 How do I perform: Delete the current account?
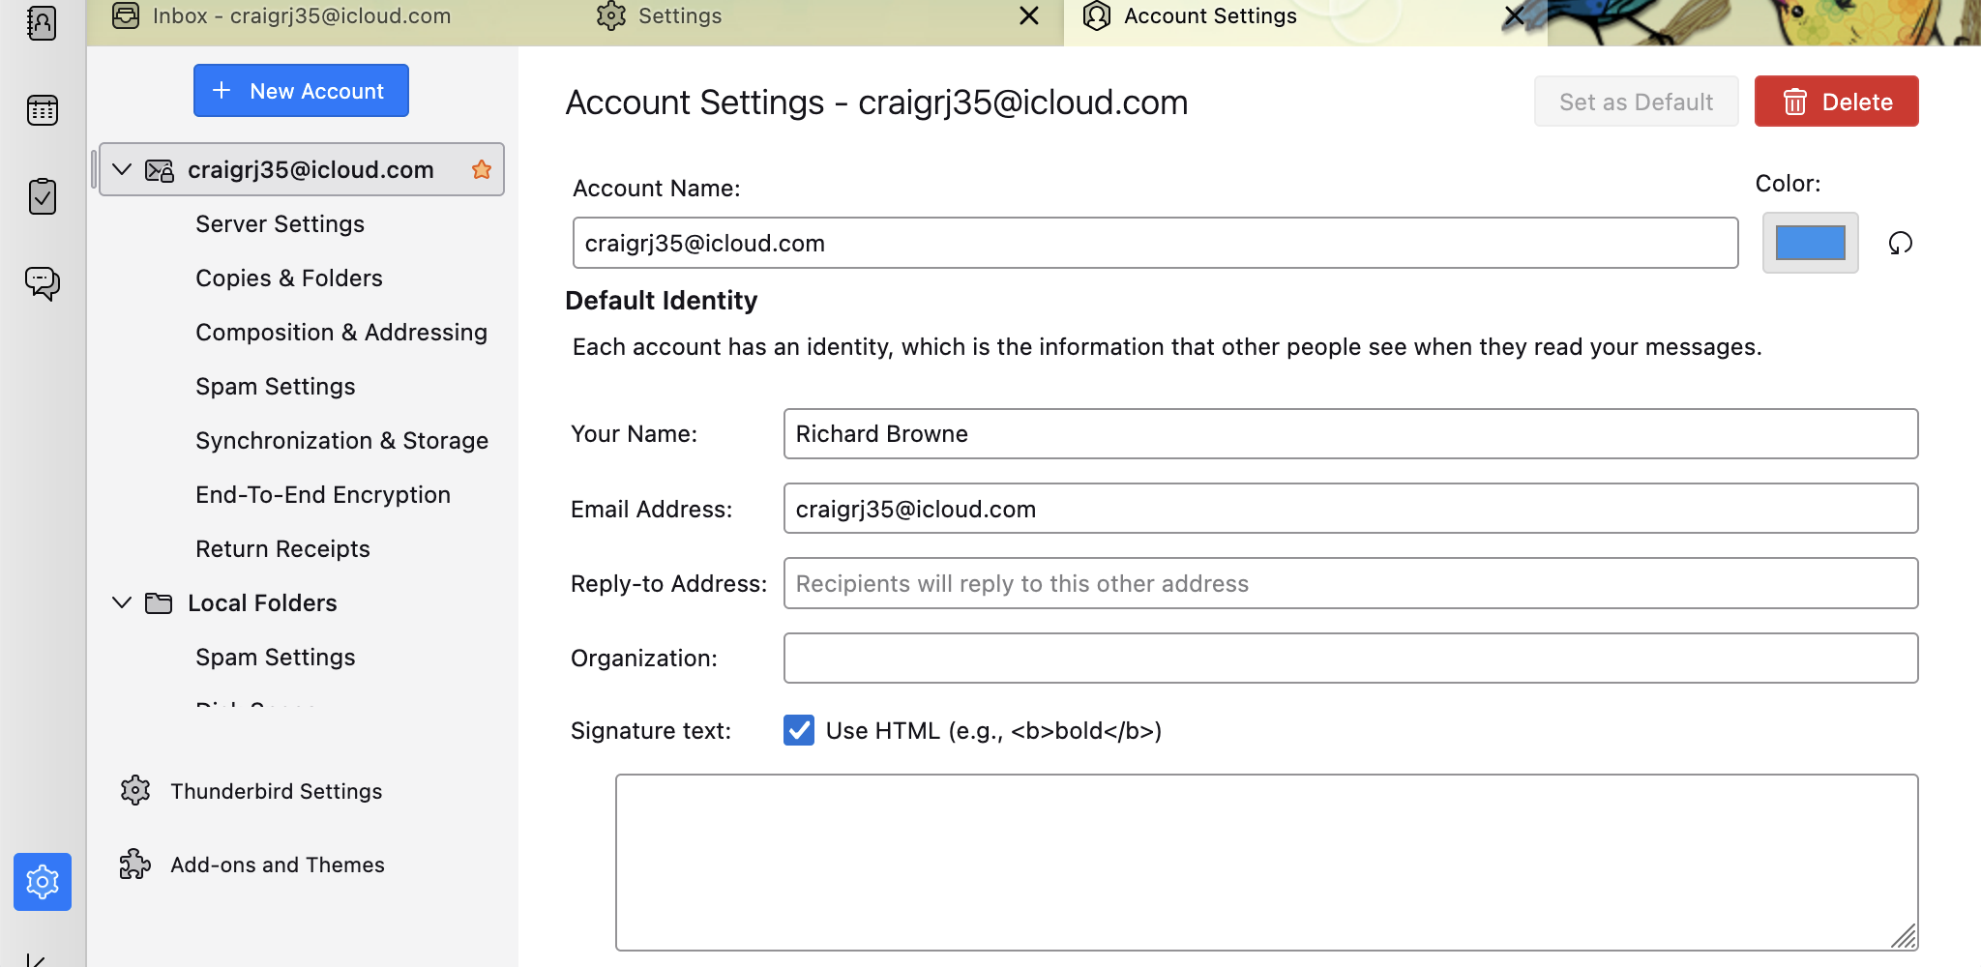1836,102
